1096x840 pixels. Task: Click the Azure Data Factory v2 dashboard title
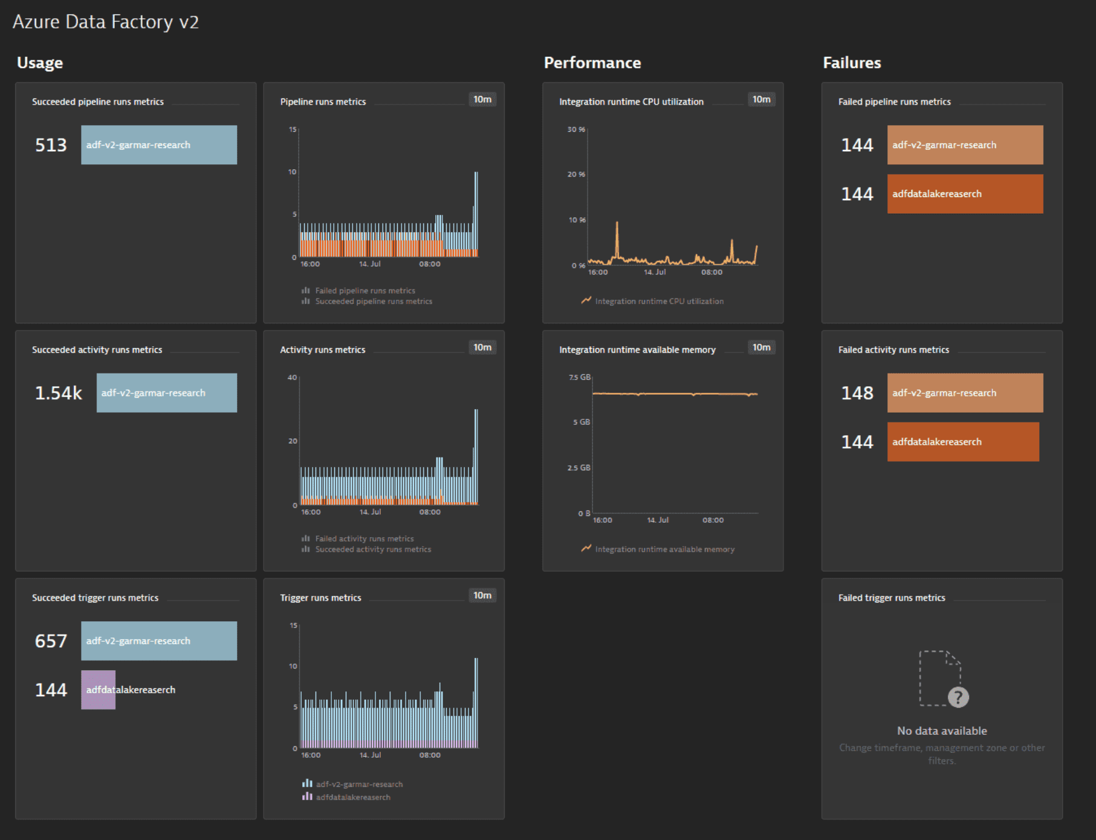(106, 22)
